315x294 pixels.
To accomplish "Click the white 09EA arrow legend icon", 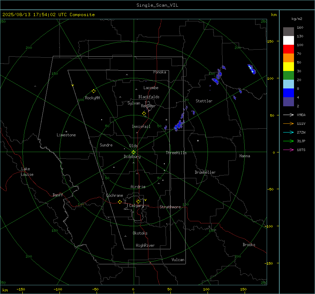I will (x=288, y=115).
